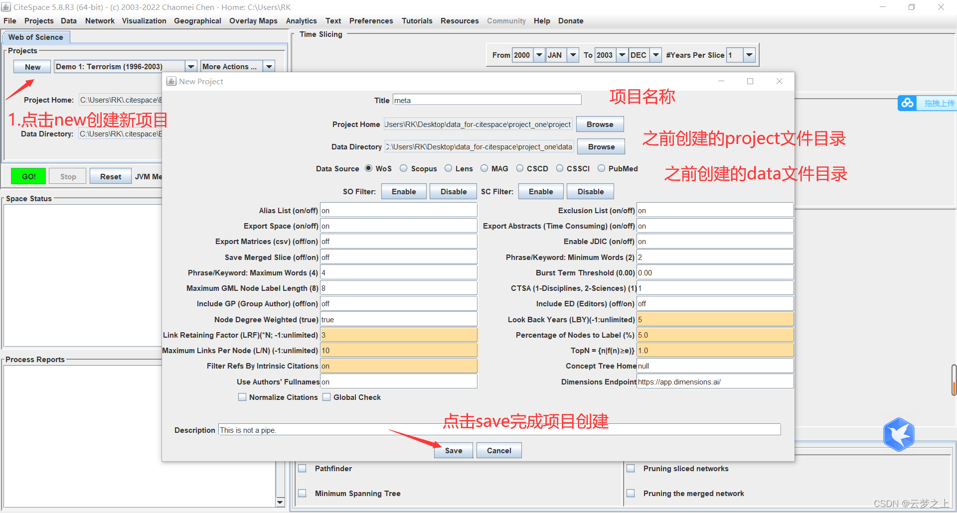Screen dimensions: 957x513
Task: Check the Global Check checkbox
Action: click(x=326, y=397)
